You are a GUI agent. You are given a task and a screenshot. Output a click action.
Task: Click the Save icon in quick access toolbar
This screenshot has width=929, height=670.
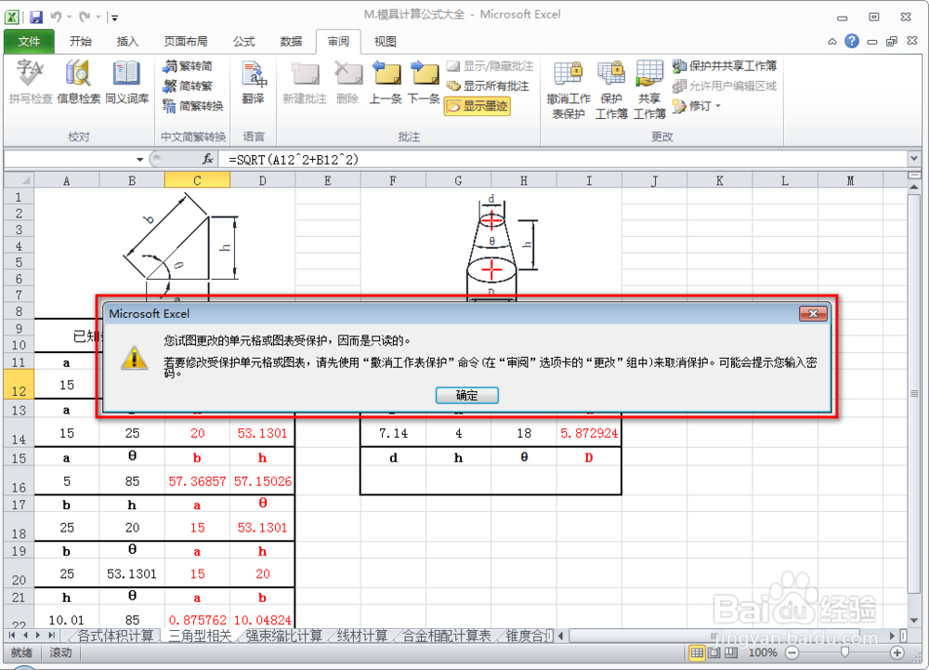click(36, 17)
